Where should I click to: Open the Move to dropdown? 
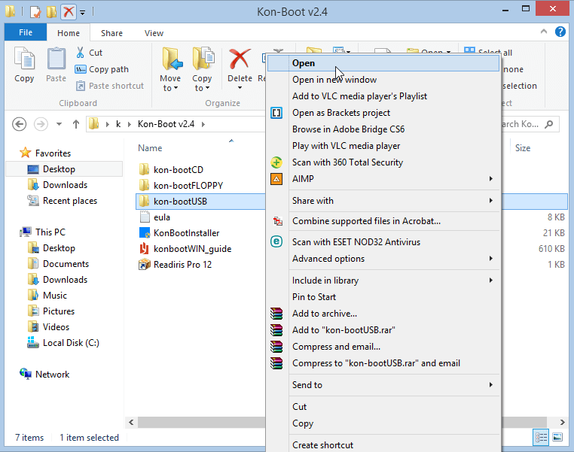[170, 69]
